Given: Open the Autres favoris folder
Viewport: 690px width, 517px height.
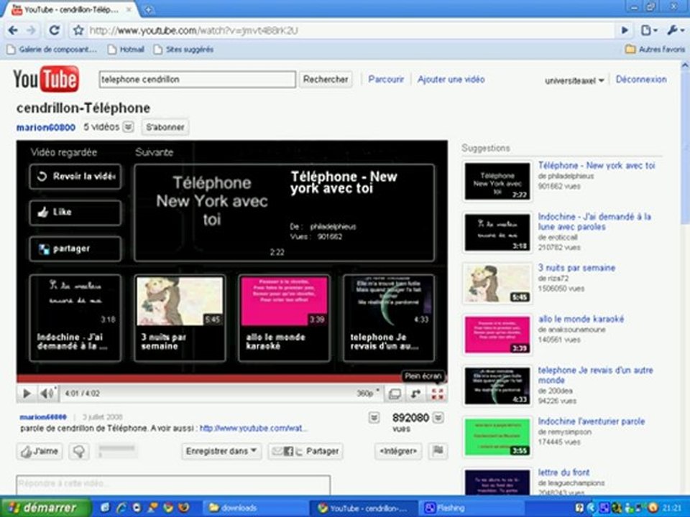Looking at the screenshot, I should (x=655, y=50).
